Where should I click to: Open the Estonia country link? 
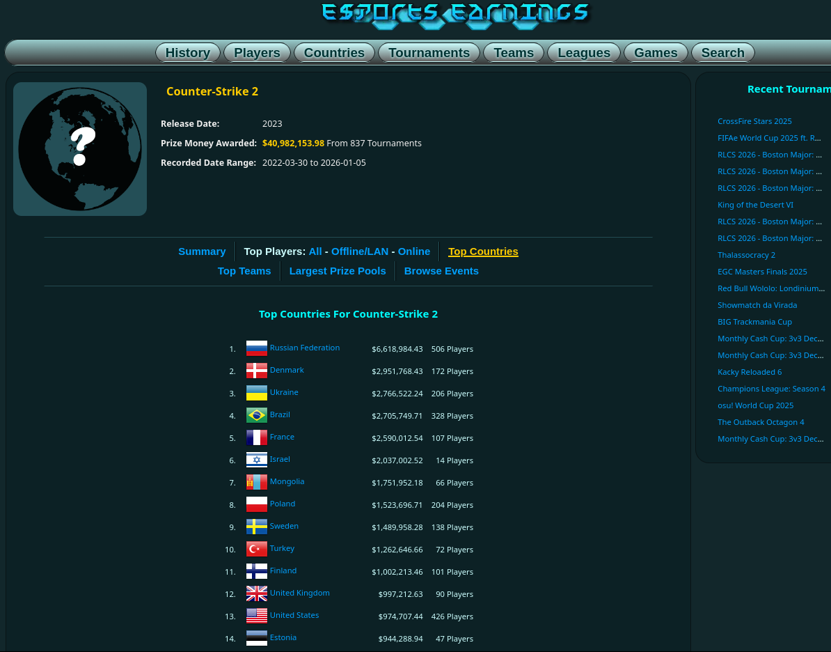(283, 637)
